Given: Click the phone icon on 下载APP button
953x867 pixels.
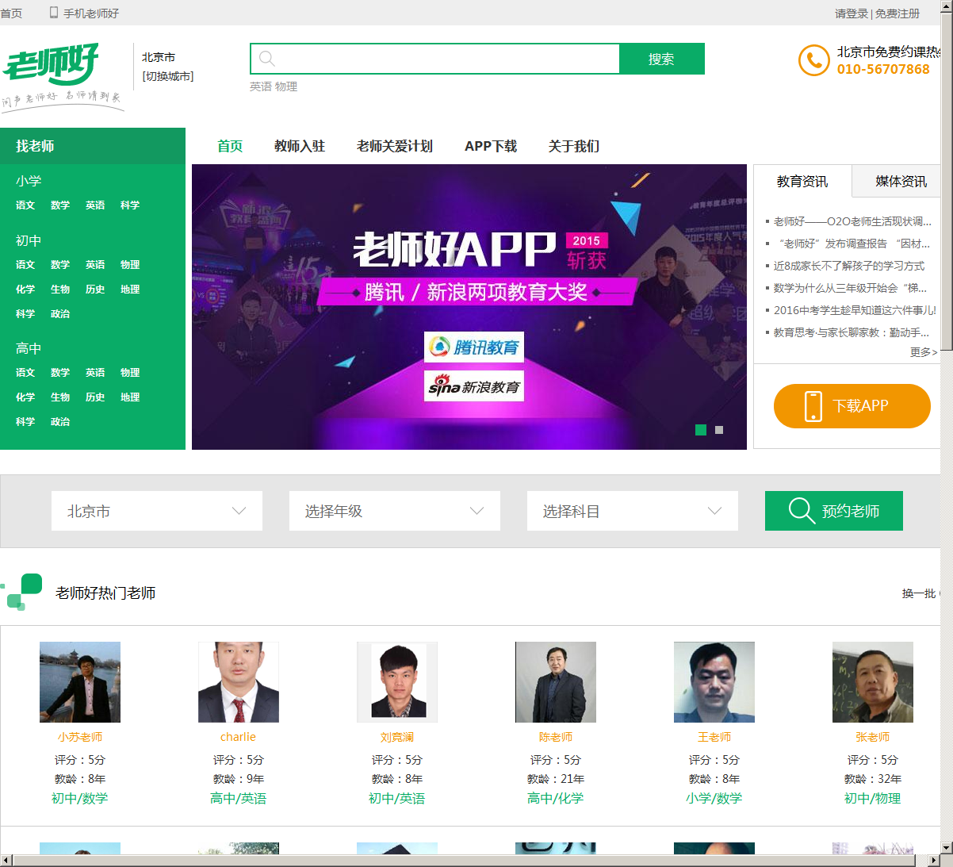Looking at the screenshot, I should pyautogui.click(x=813, y=406).
